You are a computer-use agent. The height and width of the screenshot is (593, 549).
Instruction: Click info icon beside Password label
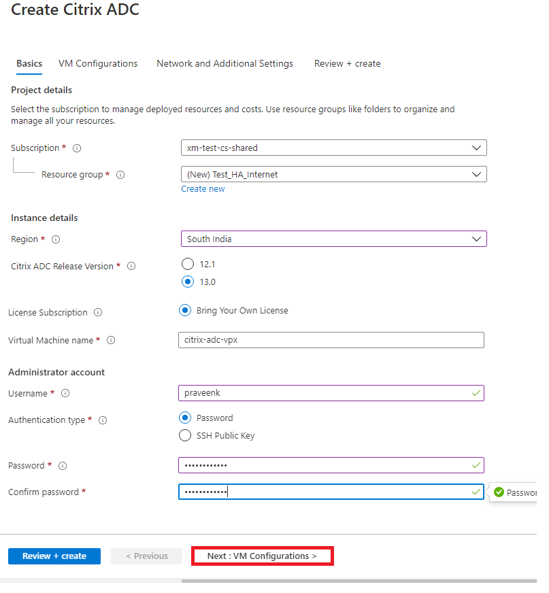coord(63,466)
